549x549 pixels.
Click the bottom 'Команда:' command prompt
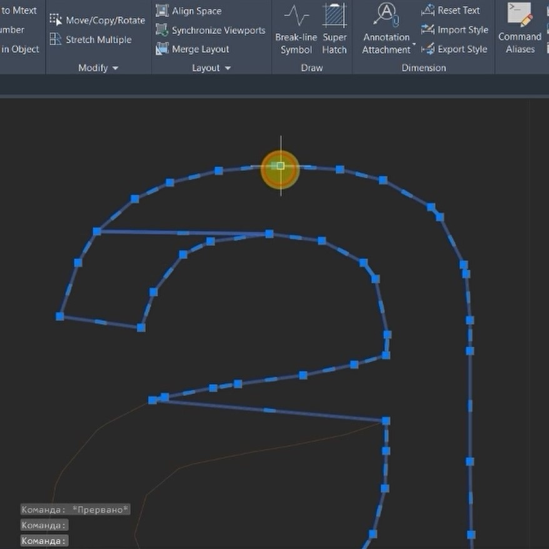coord(44,541)
